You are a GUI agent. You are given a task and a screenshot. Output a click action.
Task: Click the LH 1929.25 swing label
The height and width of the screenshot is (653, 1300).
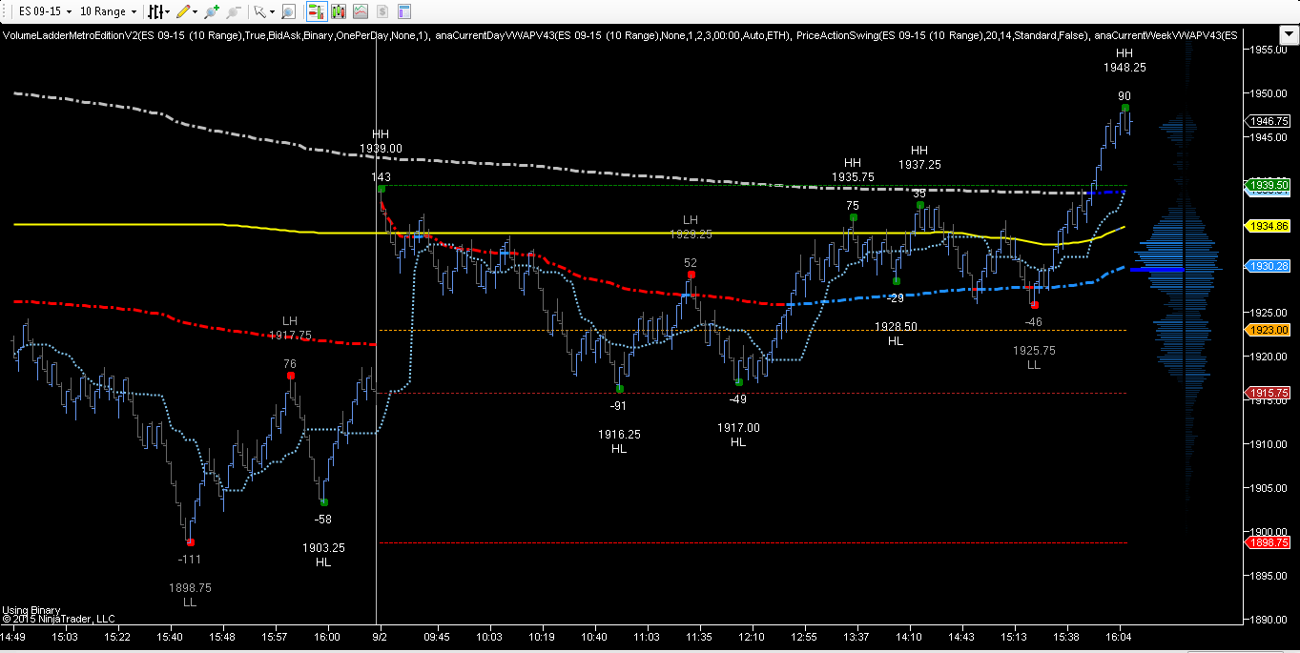pos(691,227)
